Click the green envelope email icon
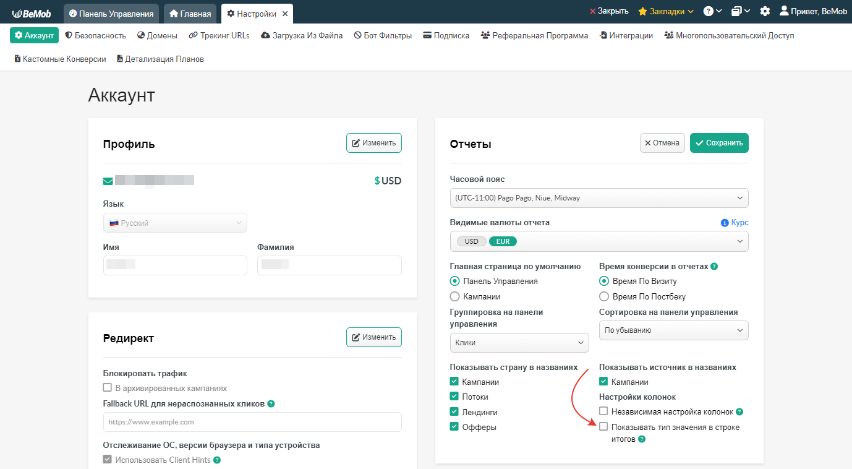 [x=108, y=181]
